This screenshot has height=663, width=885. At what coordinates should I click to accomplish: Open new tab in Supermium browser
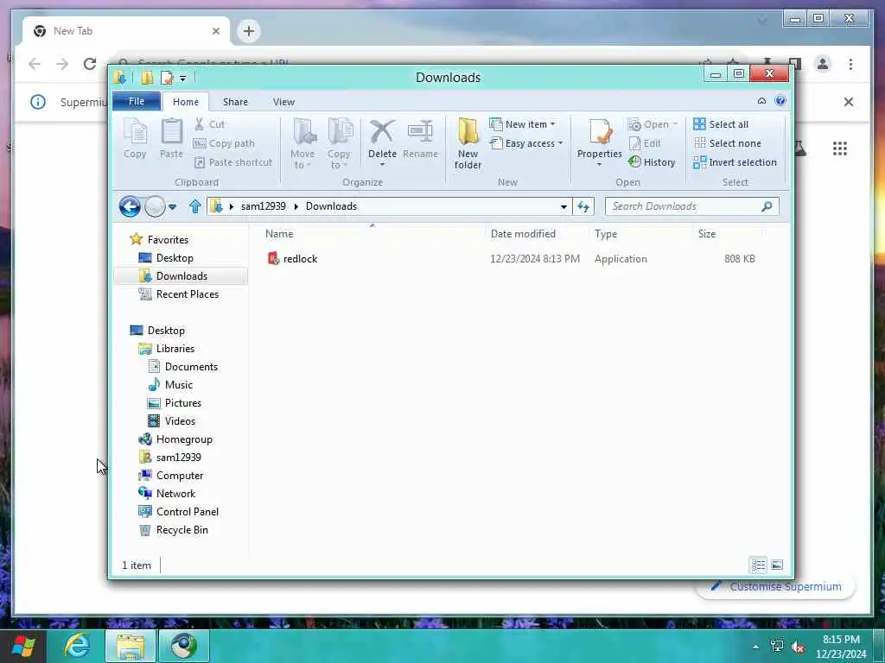[x=248, y=31]
